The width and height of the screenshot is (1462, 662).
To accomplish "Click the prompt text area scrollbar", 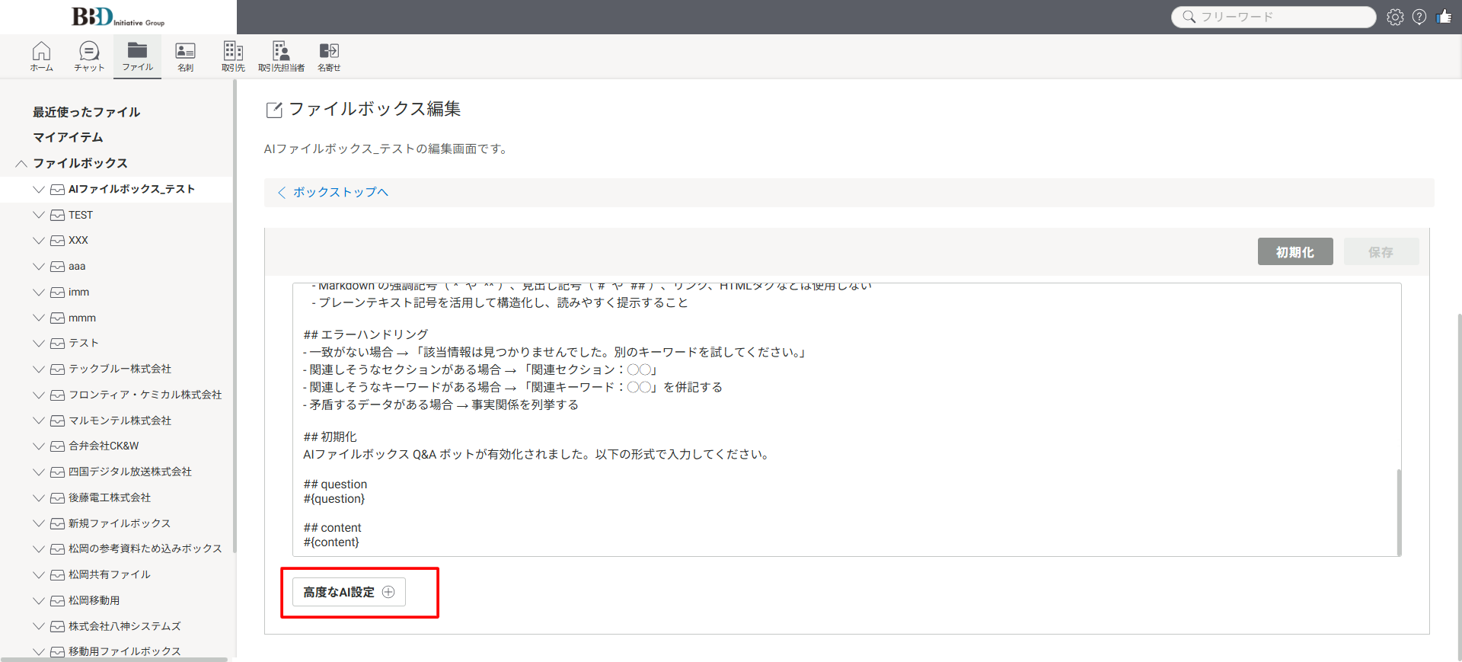I will (1399, 510).
